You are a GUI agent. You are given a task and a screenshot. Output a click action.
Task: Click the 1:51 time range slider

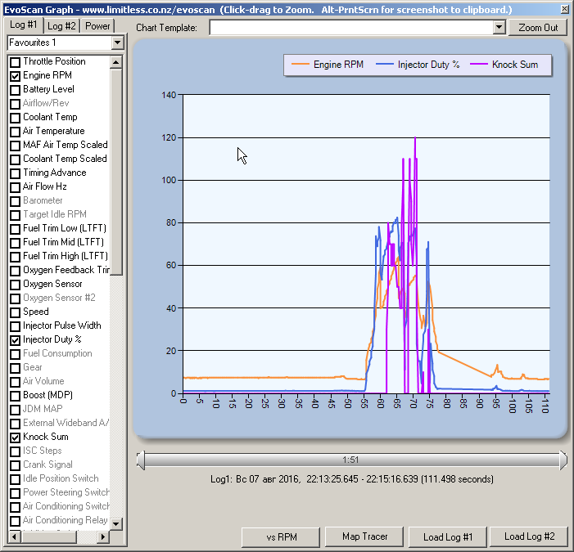pyautogui.click(x=350, y=460)
